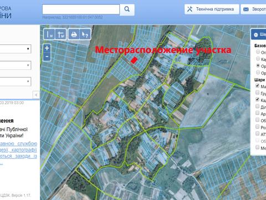Screen dimensions: 266x200
Task: Enable the 'Діл' layer checkbox
Action: 257,106
